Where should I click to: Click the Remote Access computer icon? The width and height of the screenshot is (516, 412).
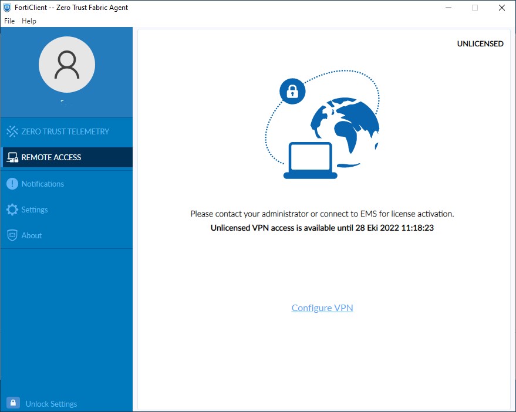pyautogui.click(x=12, y=157)
